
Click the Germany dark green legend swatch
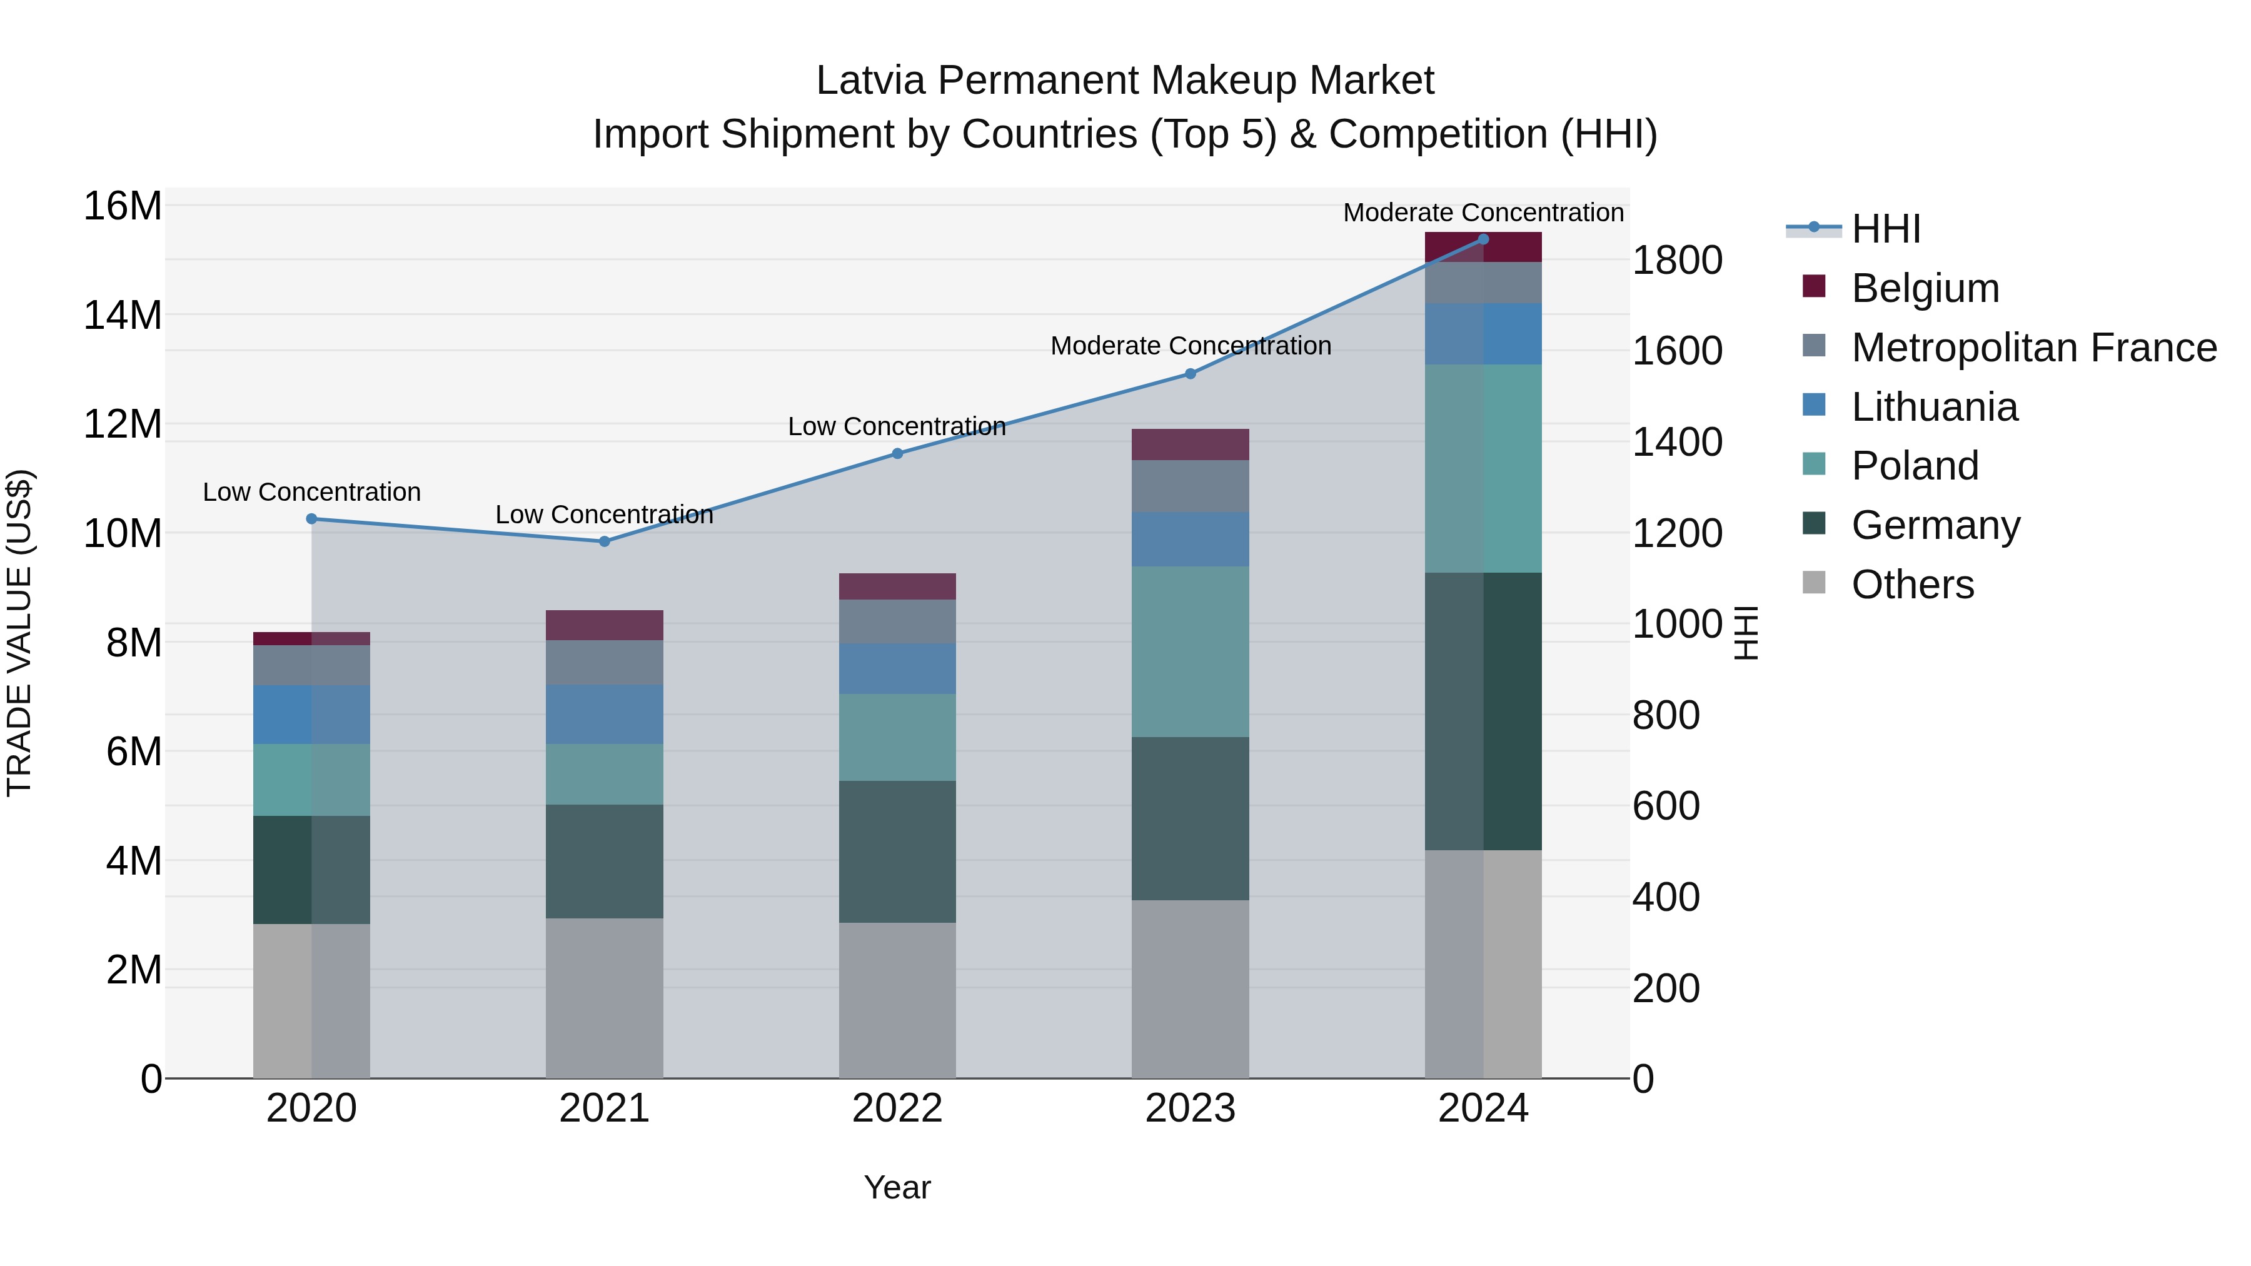tap(1814, 523)
